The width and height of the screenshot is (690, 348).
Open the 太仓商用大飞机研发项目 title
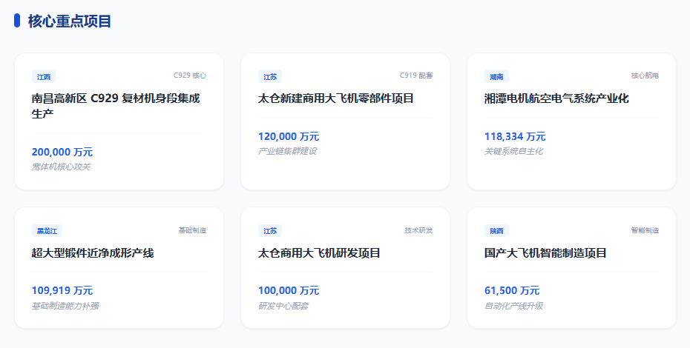[319, 253]
